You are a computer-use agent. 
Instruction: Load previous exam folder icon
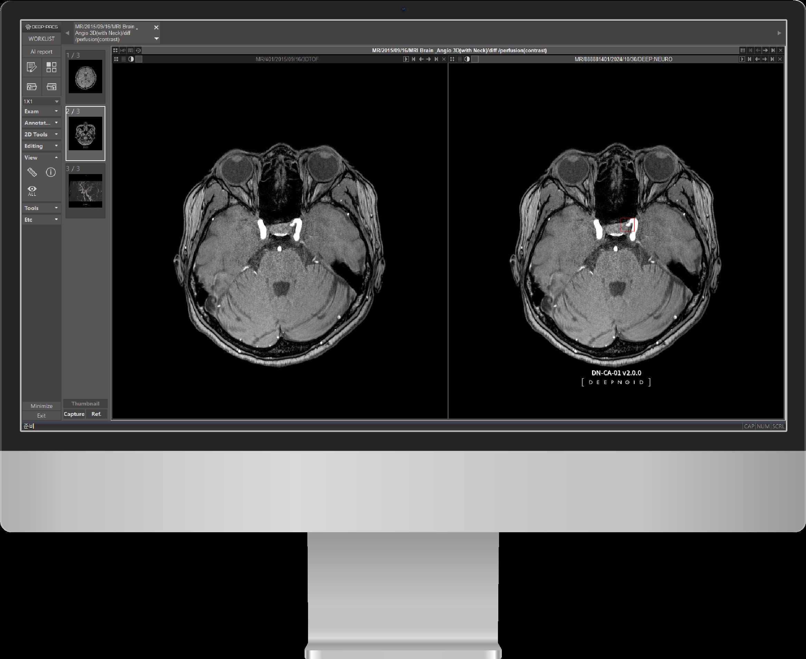pos(32,87)
